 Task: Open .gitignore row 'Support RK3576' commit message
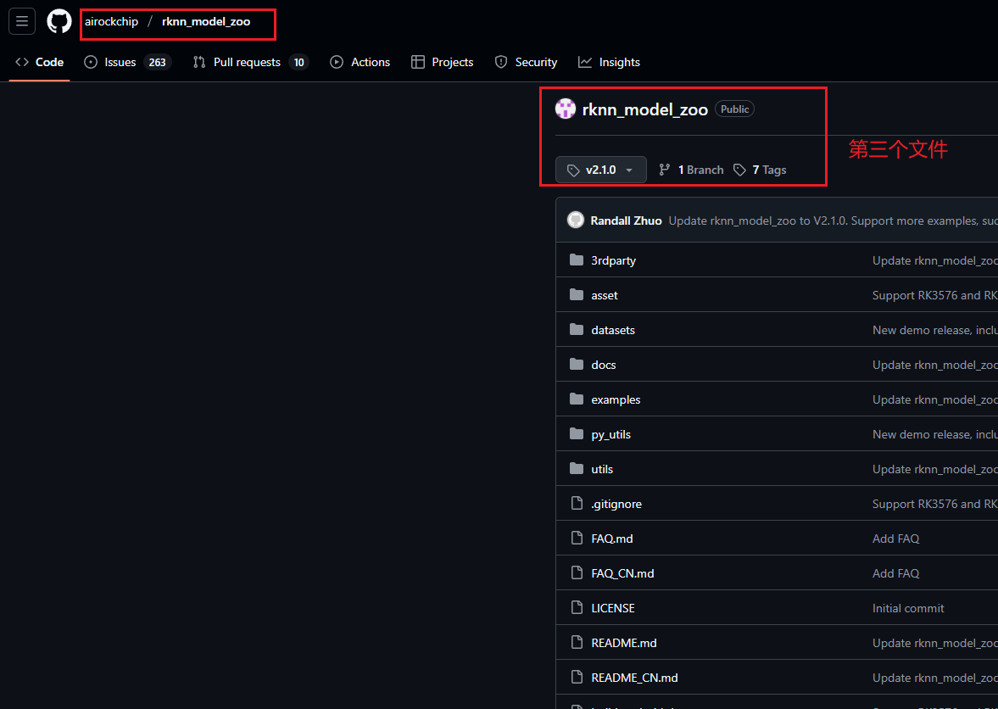point(935,504)
